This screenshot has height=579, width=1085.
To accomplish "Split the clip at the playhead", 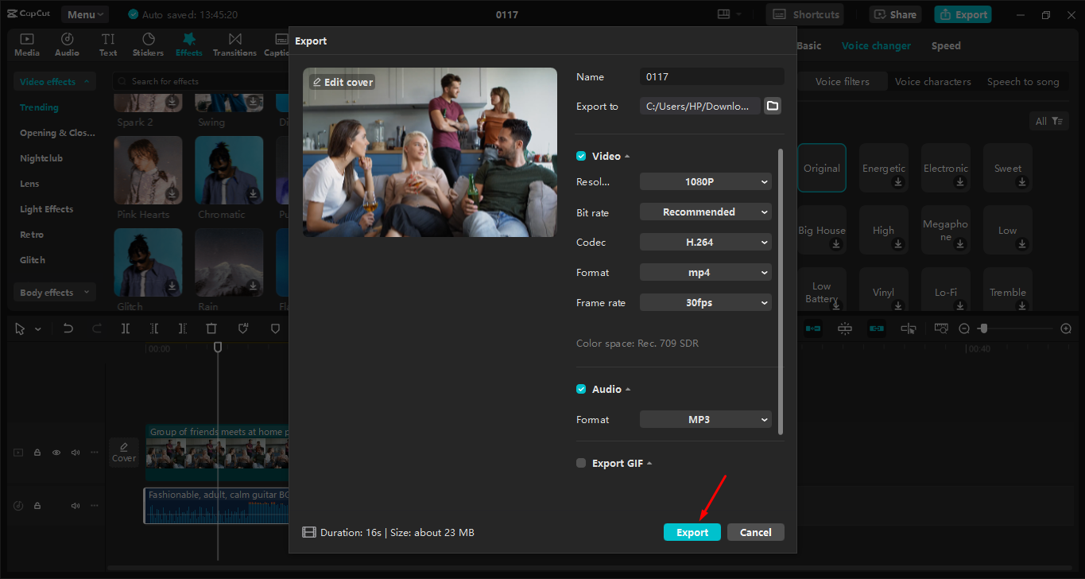I will pyautogui.click(x=125, y=328).
